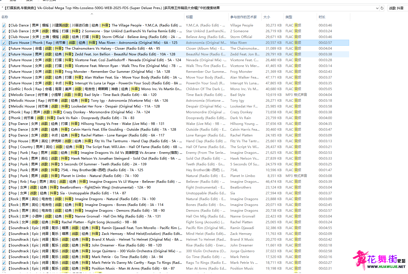Select file icon for Tony Igy Astronomia

coord(4,101)
